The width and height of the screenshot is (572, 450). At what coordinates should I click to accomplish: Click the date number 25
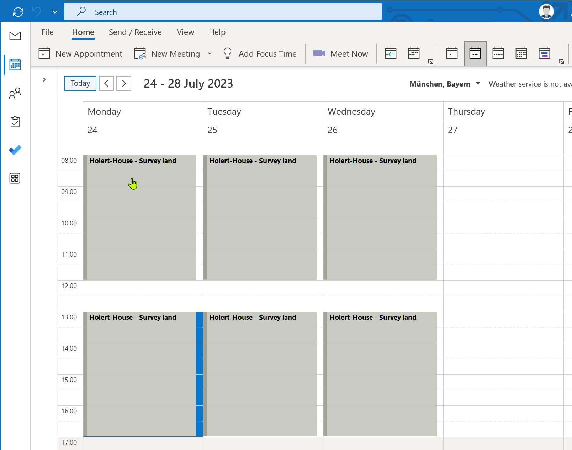click(212, 130)
